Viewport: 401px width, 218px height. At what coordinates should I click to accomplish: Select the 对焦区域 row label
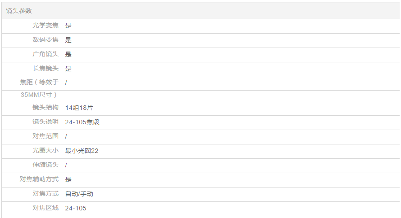tap(46, 208)
